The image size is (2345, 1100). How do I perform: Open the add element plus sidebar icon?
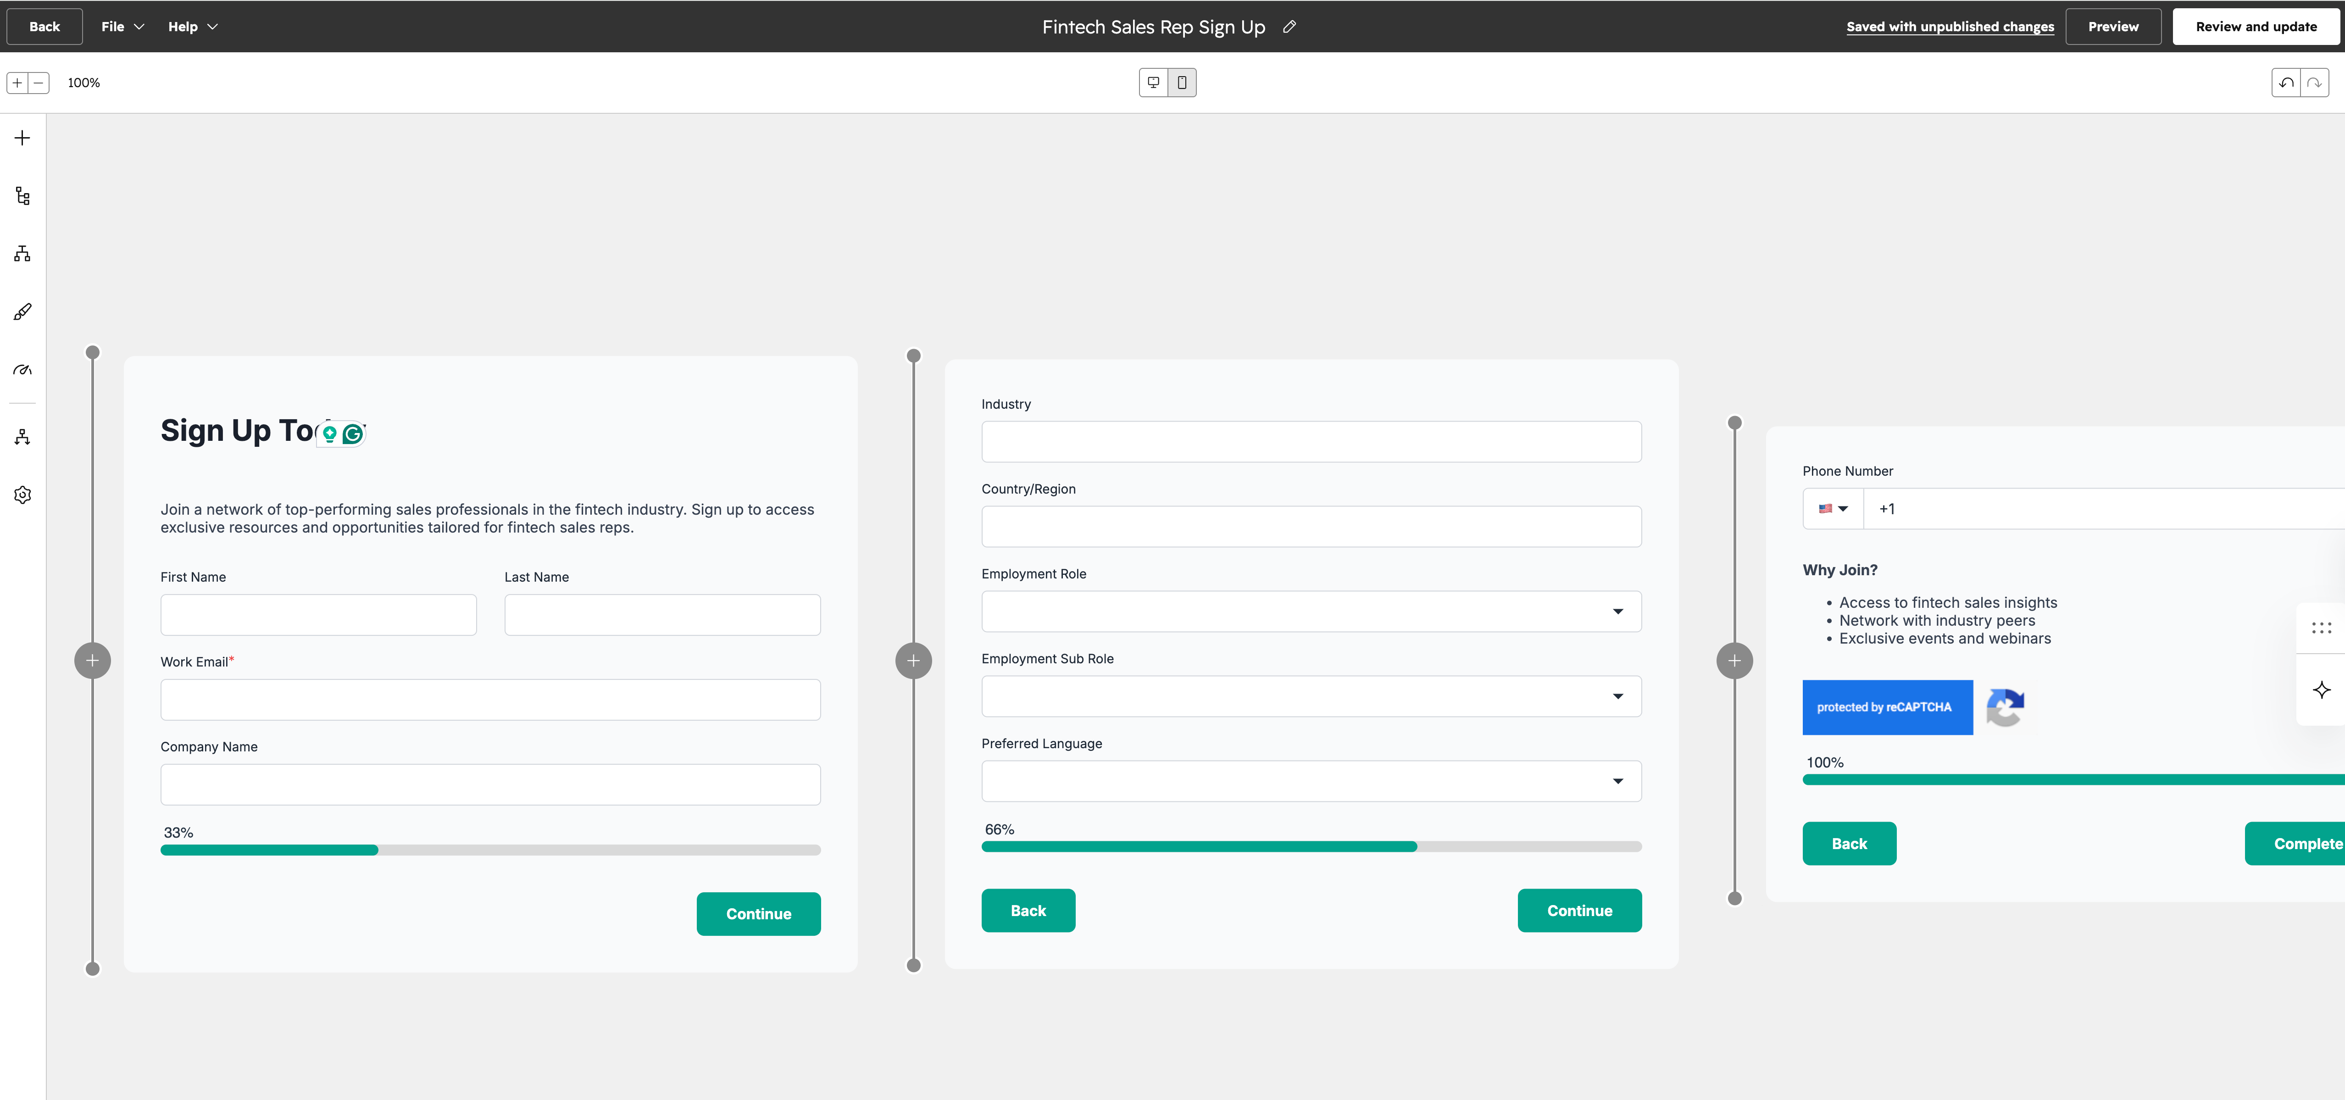(23, 139)
